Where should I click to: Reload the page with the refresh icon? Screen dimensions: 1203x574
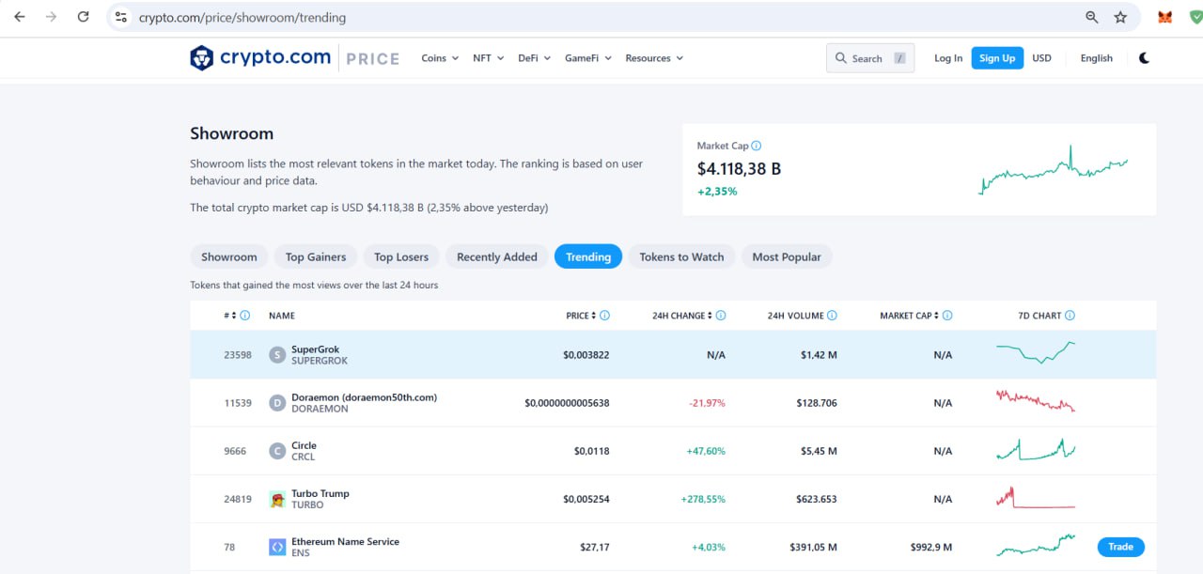84,17
